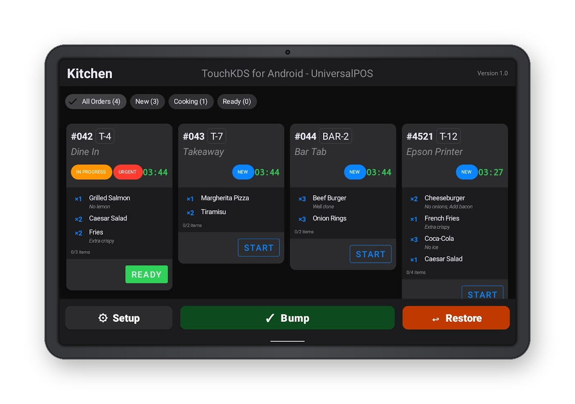Click the checkmark in All Orders chip

(72, 102)
